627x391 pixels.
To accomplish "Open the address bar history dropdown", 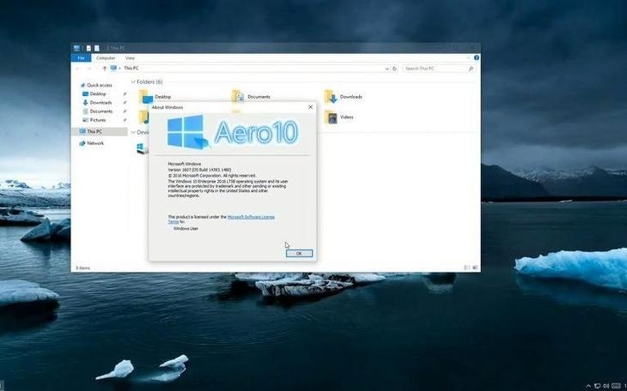I will (x=387, y=69).
